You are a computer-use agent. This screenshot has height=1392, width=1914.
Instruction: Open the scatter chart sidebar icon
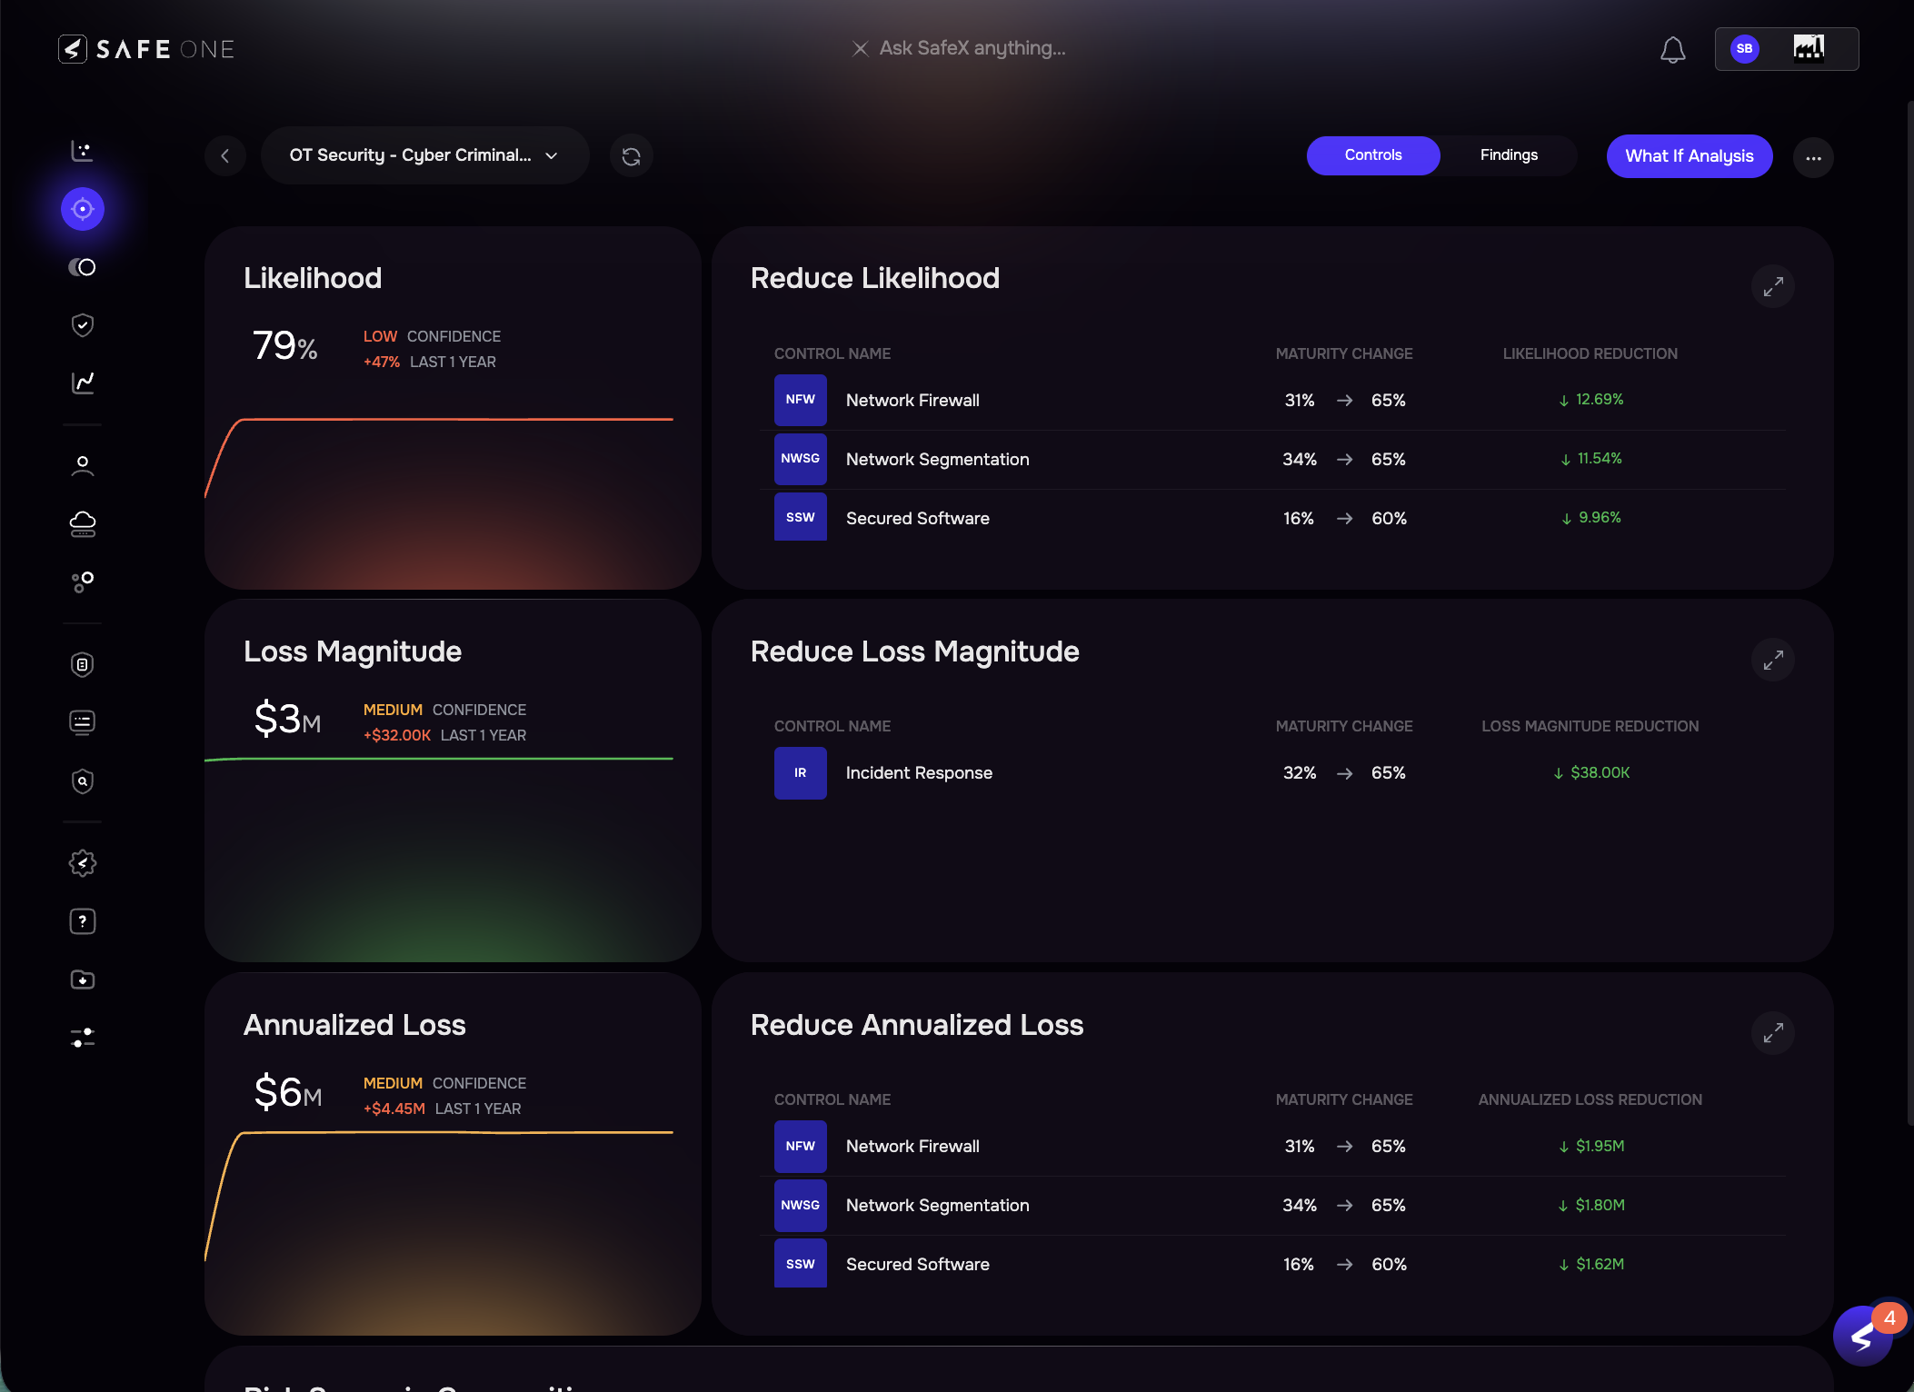(83, 151)
